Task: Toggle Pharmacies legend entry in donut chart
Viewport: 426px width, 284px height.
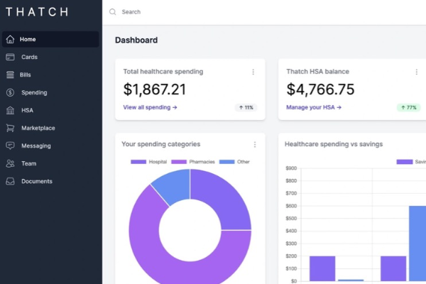Action: 193,162
